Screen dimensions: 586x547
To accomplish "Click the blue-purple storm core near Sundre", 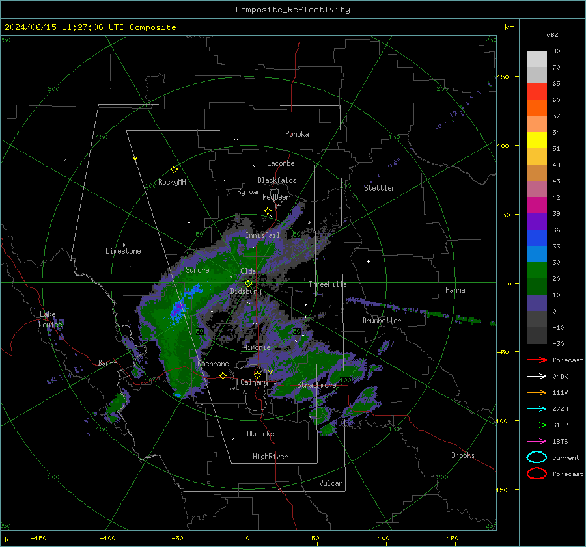I will [x=178, y=309].
